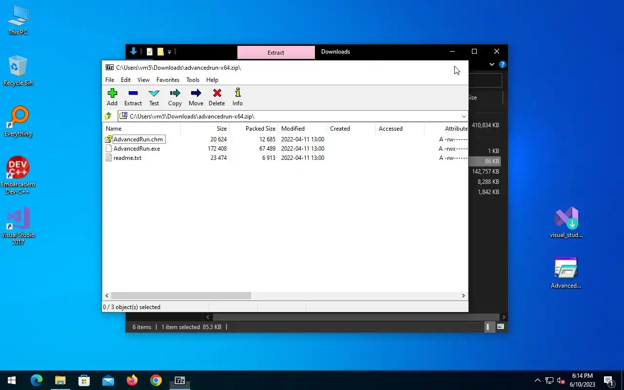Launch Microsoft Edge from the taskbar
Viewport: 624px width, 390px height.
tap(37, 380)
